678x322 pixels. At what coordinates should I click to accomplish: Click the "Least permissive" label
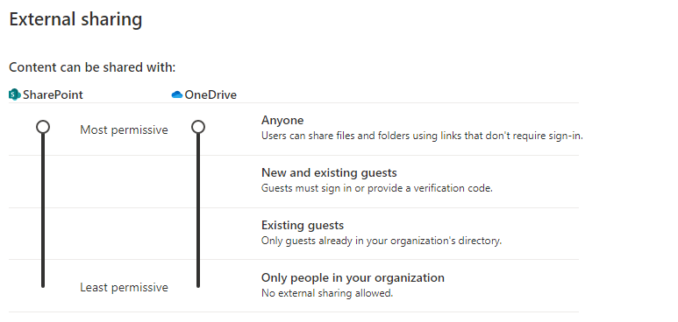(x=124, y=288)
